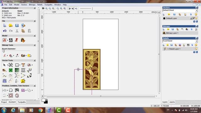Collapse the Model section header arrow

[x=35, y=36]
